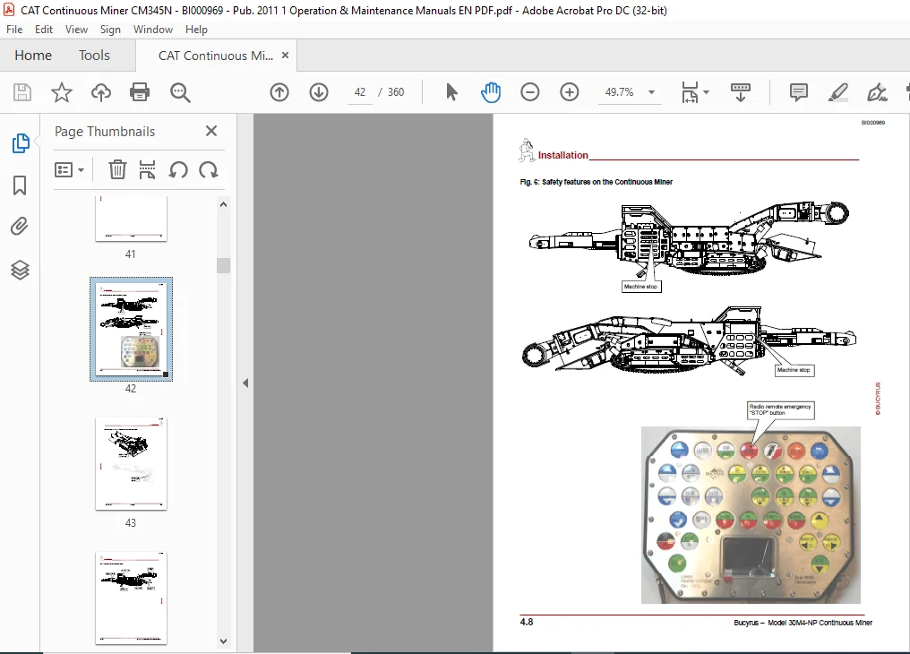Expand fit page options dropdown arrow
This screenshot has width=910, height=654.
[707, 92]
